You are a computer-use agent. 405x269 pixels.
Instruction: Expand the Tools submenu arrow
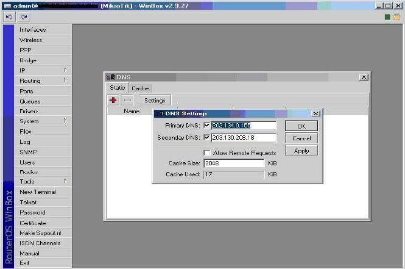coord(65,181)
